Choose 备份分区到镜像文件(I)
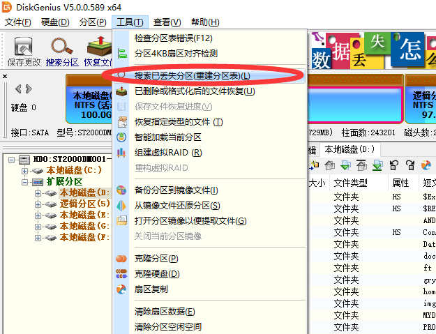Image resolution: width=436 pixels, height=334 pixels. (176, 190)
